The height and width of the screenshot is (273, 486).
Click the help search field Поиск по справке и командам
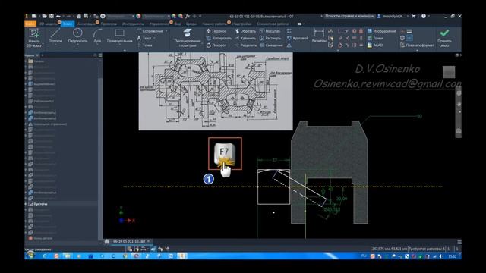point(349,16)
